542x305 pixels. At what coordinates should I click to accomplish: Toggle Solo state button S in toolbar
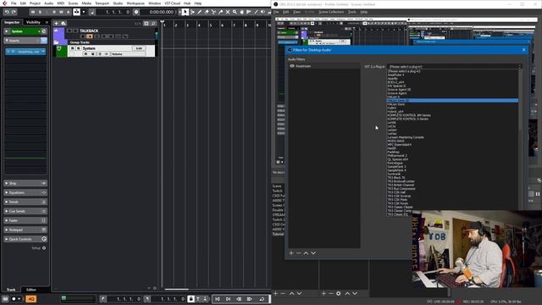pyautogui.click(x=40, y=12)
